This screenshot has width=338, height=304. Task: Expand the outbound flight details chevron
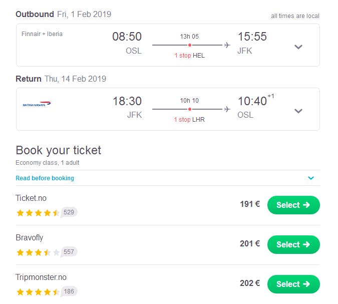[298, 47]
